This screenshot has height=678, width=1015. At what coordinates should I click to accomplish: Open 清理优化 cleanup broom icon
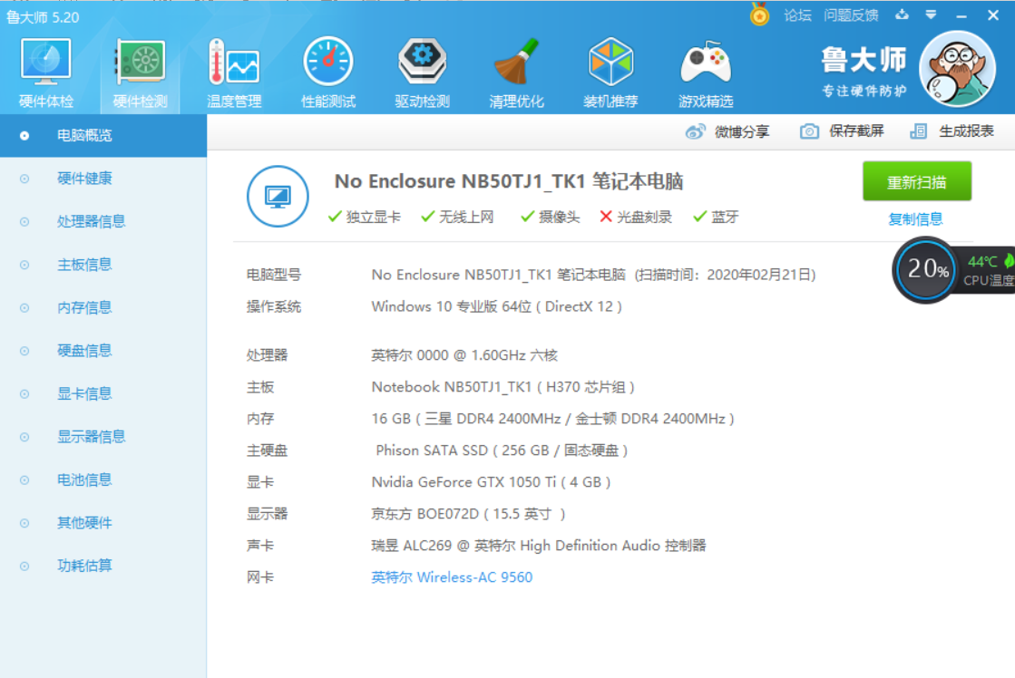coord(516,73)
